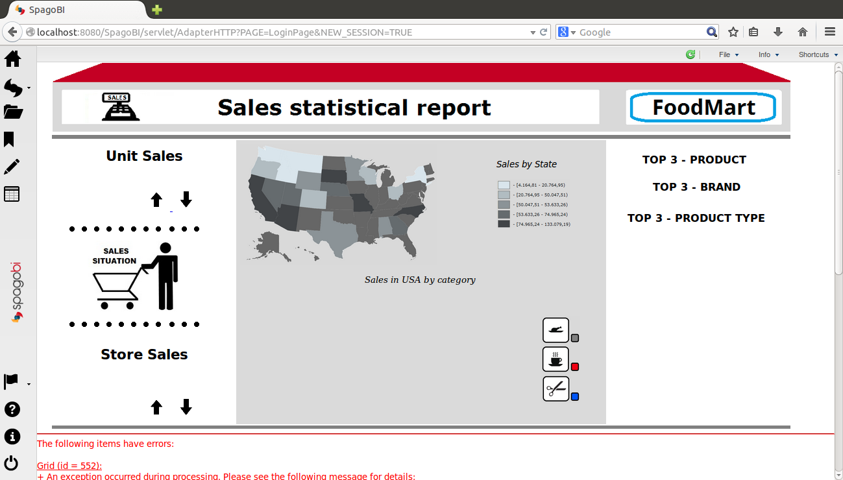The image size is (843, 480).
Task: Open the SpagoBI home icon in sidebar
Action: (x=13, y=59)
